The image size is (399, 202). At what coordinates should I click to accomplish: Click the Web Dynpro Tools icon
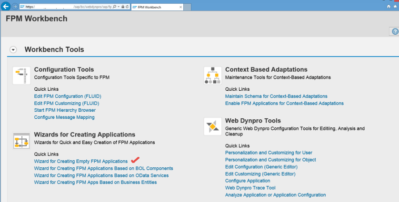pos(212,126)
